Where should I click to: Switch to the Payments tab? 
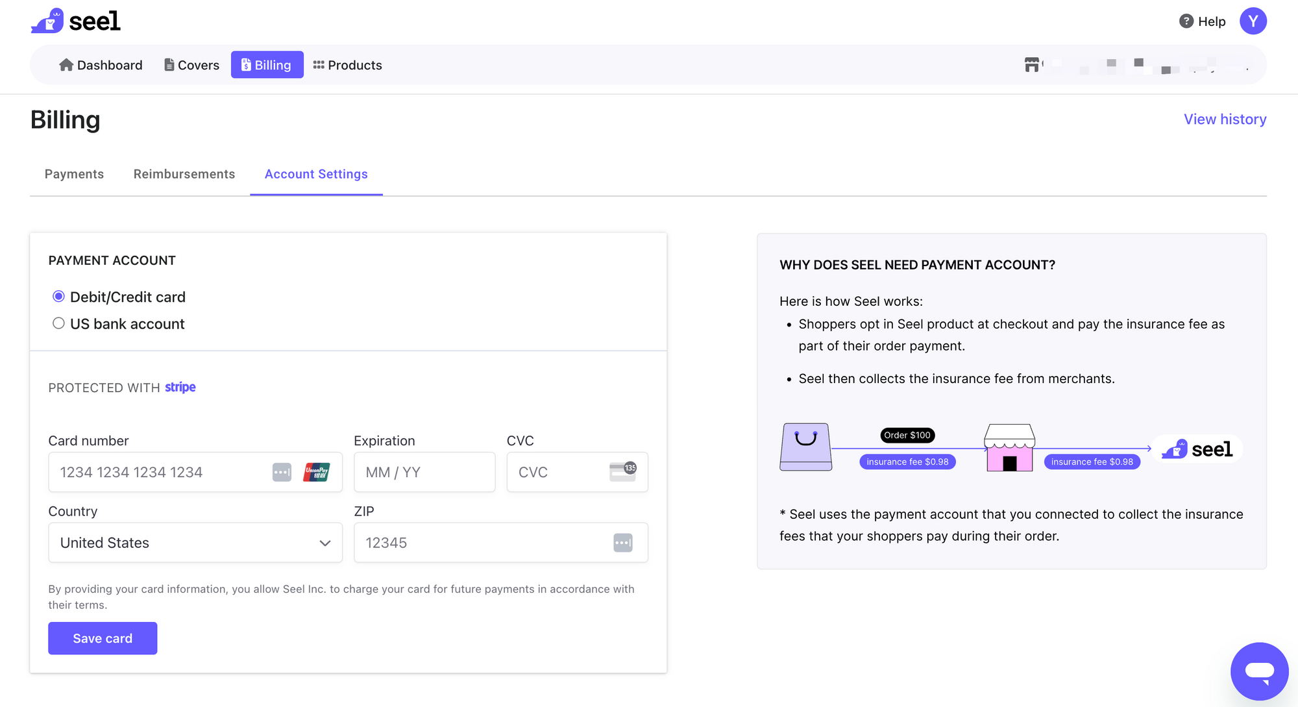[x=74, y=174]
